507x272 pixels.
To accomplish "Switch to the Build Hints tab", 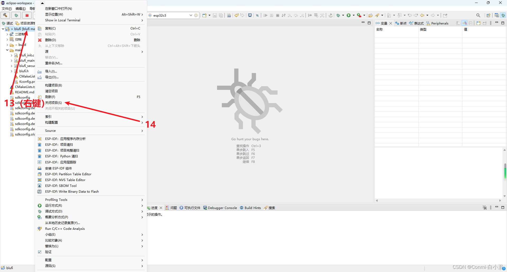I will 250,208.
